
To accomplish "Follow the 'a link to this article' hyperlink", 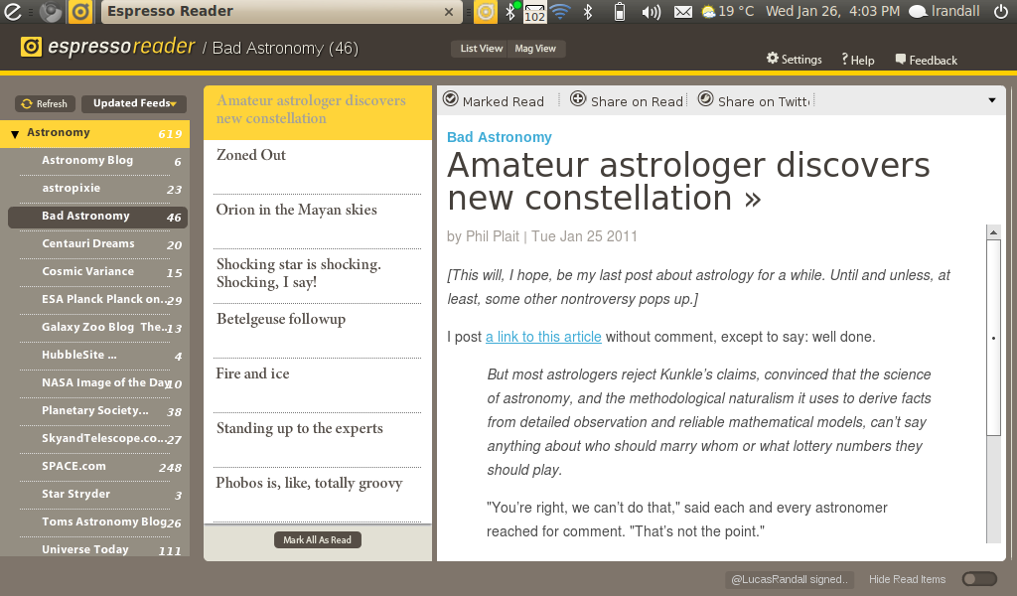I will coord(543,337).
